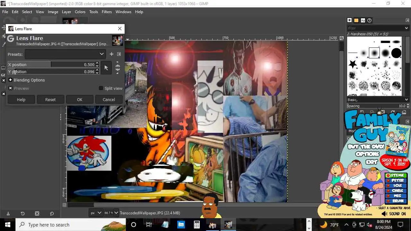The image size is (411, 231).
Task: Adjust brush Spacing stepper arrows
Action: click(x=408, y=106)
